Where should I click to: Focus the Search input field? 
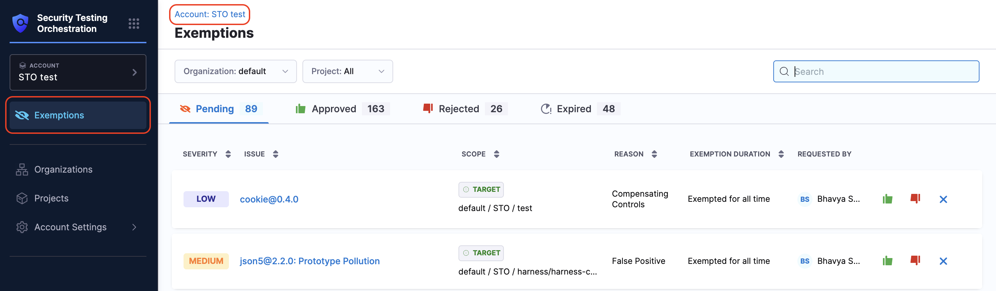(882, 71)
